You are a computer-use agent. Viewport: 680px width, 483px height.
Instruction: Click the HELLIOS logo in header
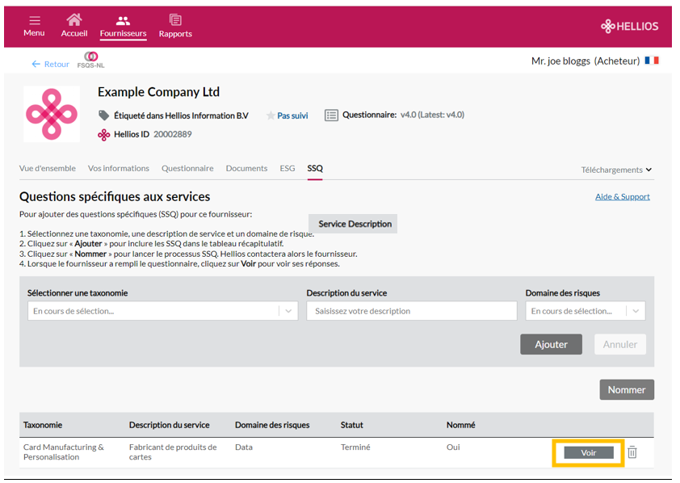point(630,26)
